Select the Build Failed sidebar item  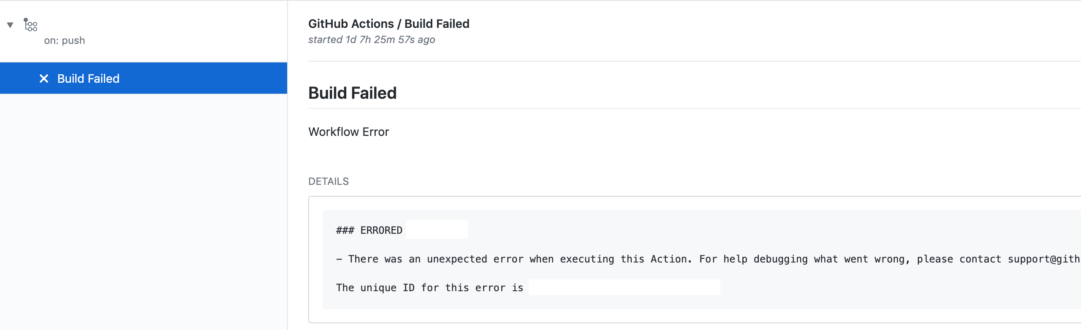(x=144, y=78)
